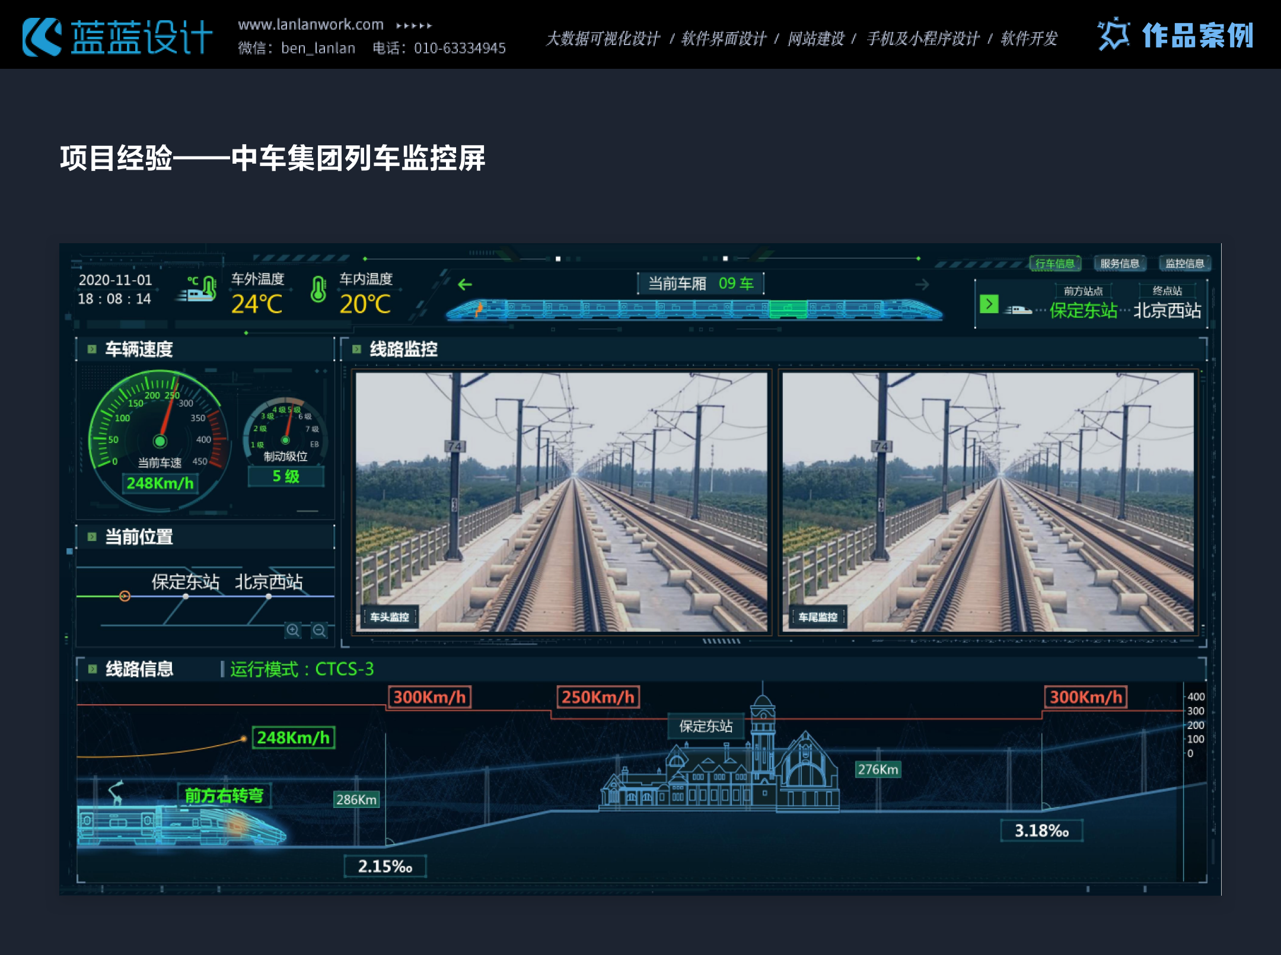1281x955 pixels.
Task: Click the zoom in magnifier icon
Action: coord(292,630)
